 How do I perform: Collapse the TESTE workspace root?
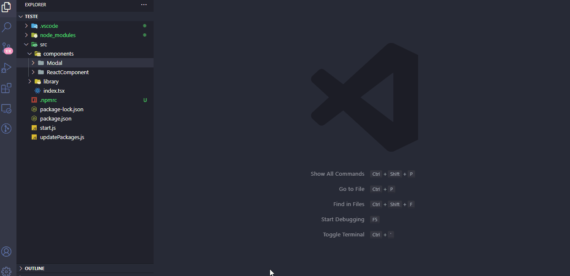point(21,16)
